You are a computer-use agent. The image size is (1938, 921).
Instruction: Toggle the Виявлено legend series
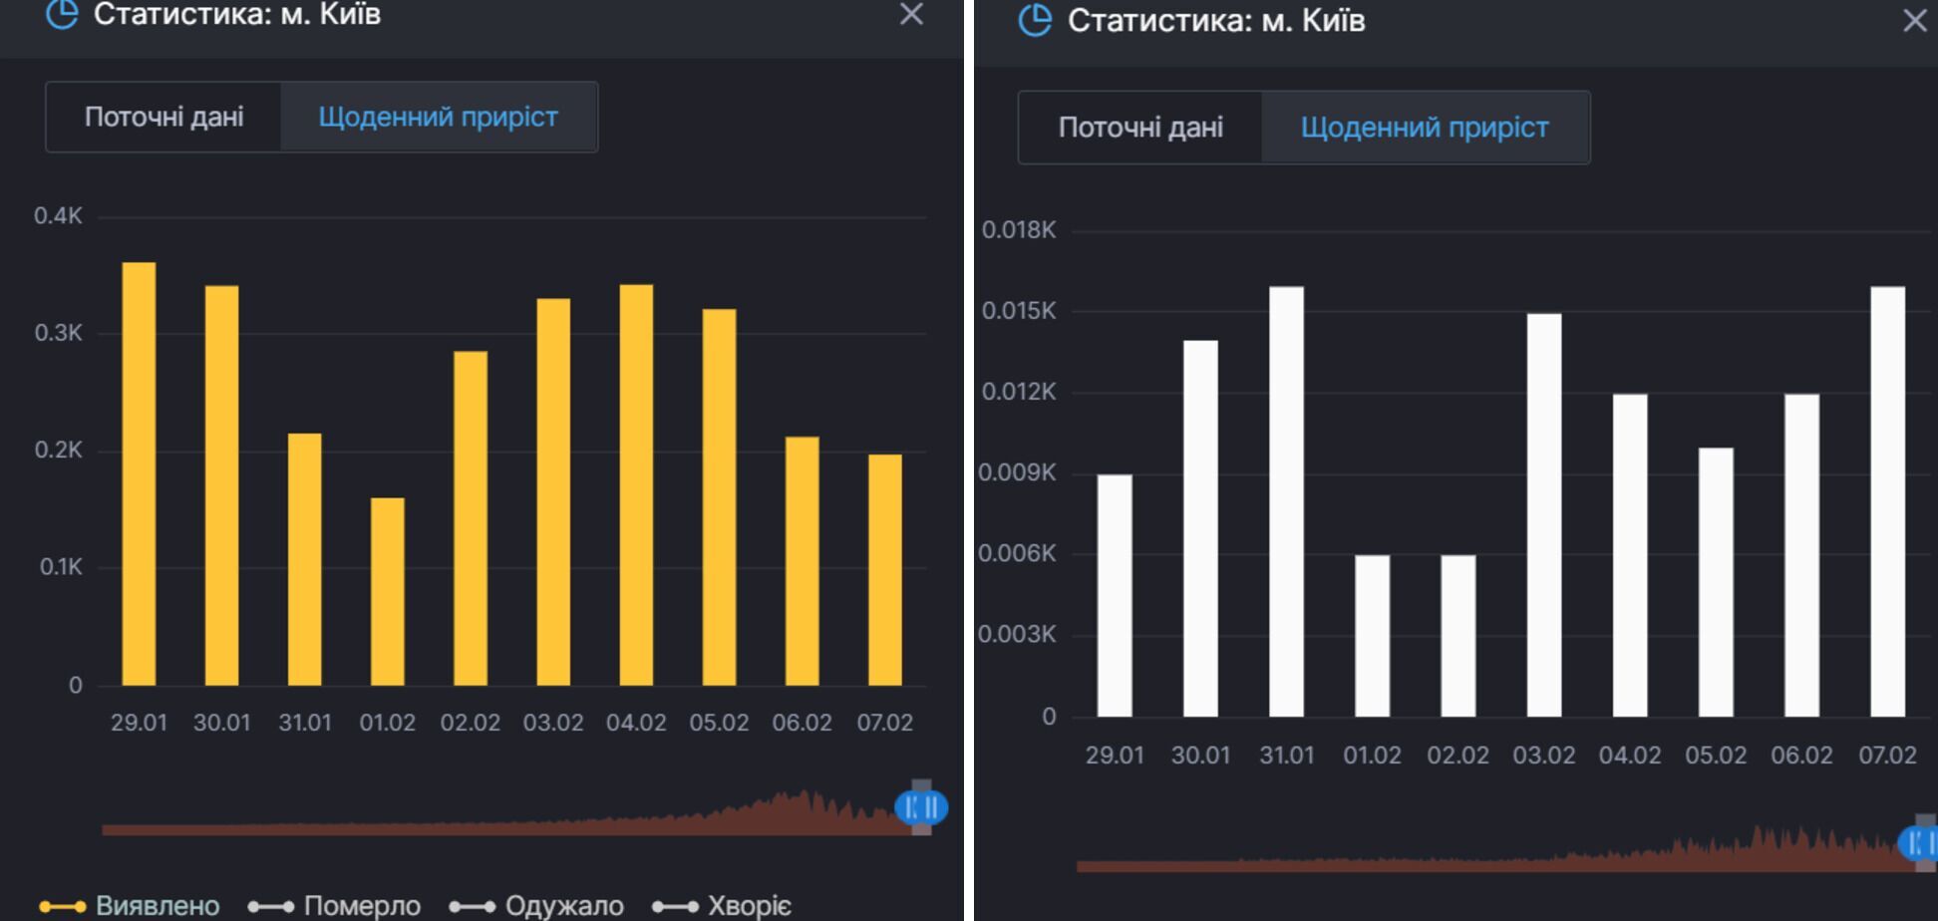pos(130,905)
